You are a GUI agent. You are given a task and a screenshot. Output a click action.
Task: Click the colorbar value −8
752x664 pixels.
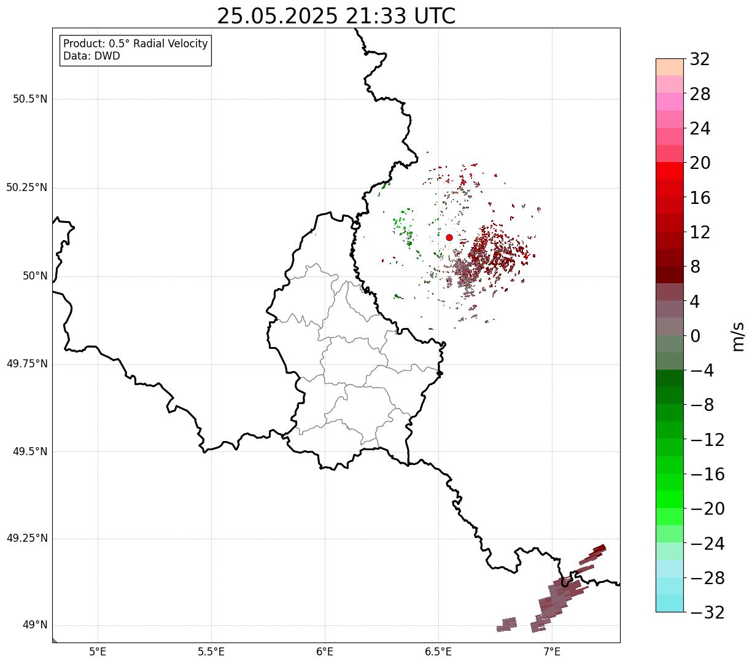(x=702, y=405)
